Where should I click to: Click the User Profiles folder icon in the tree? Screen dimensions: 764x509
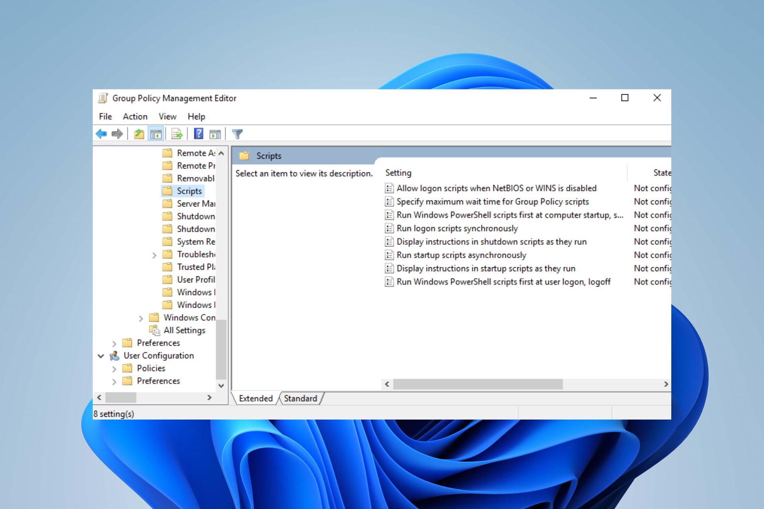click(x=168, y=280)
